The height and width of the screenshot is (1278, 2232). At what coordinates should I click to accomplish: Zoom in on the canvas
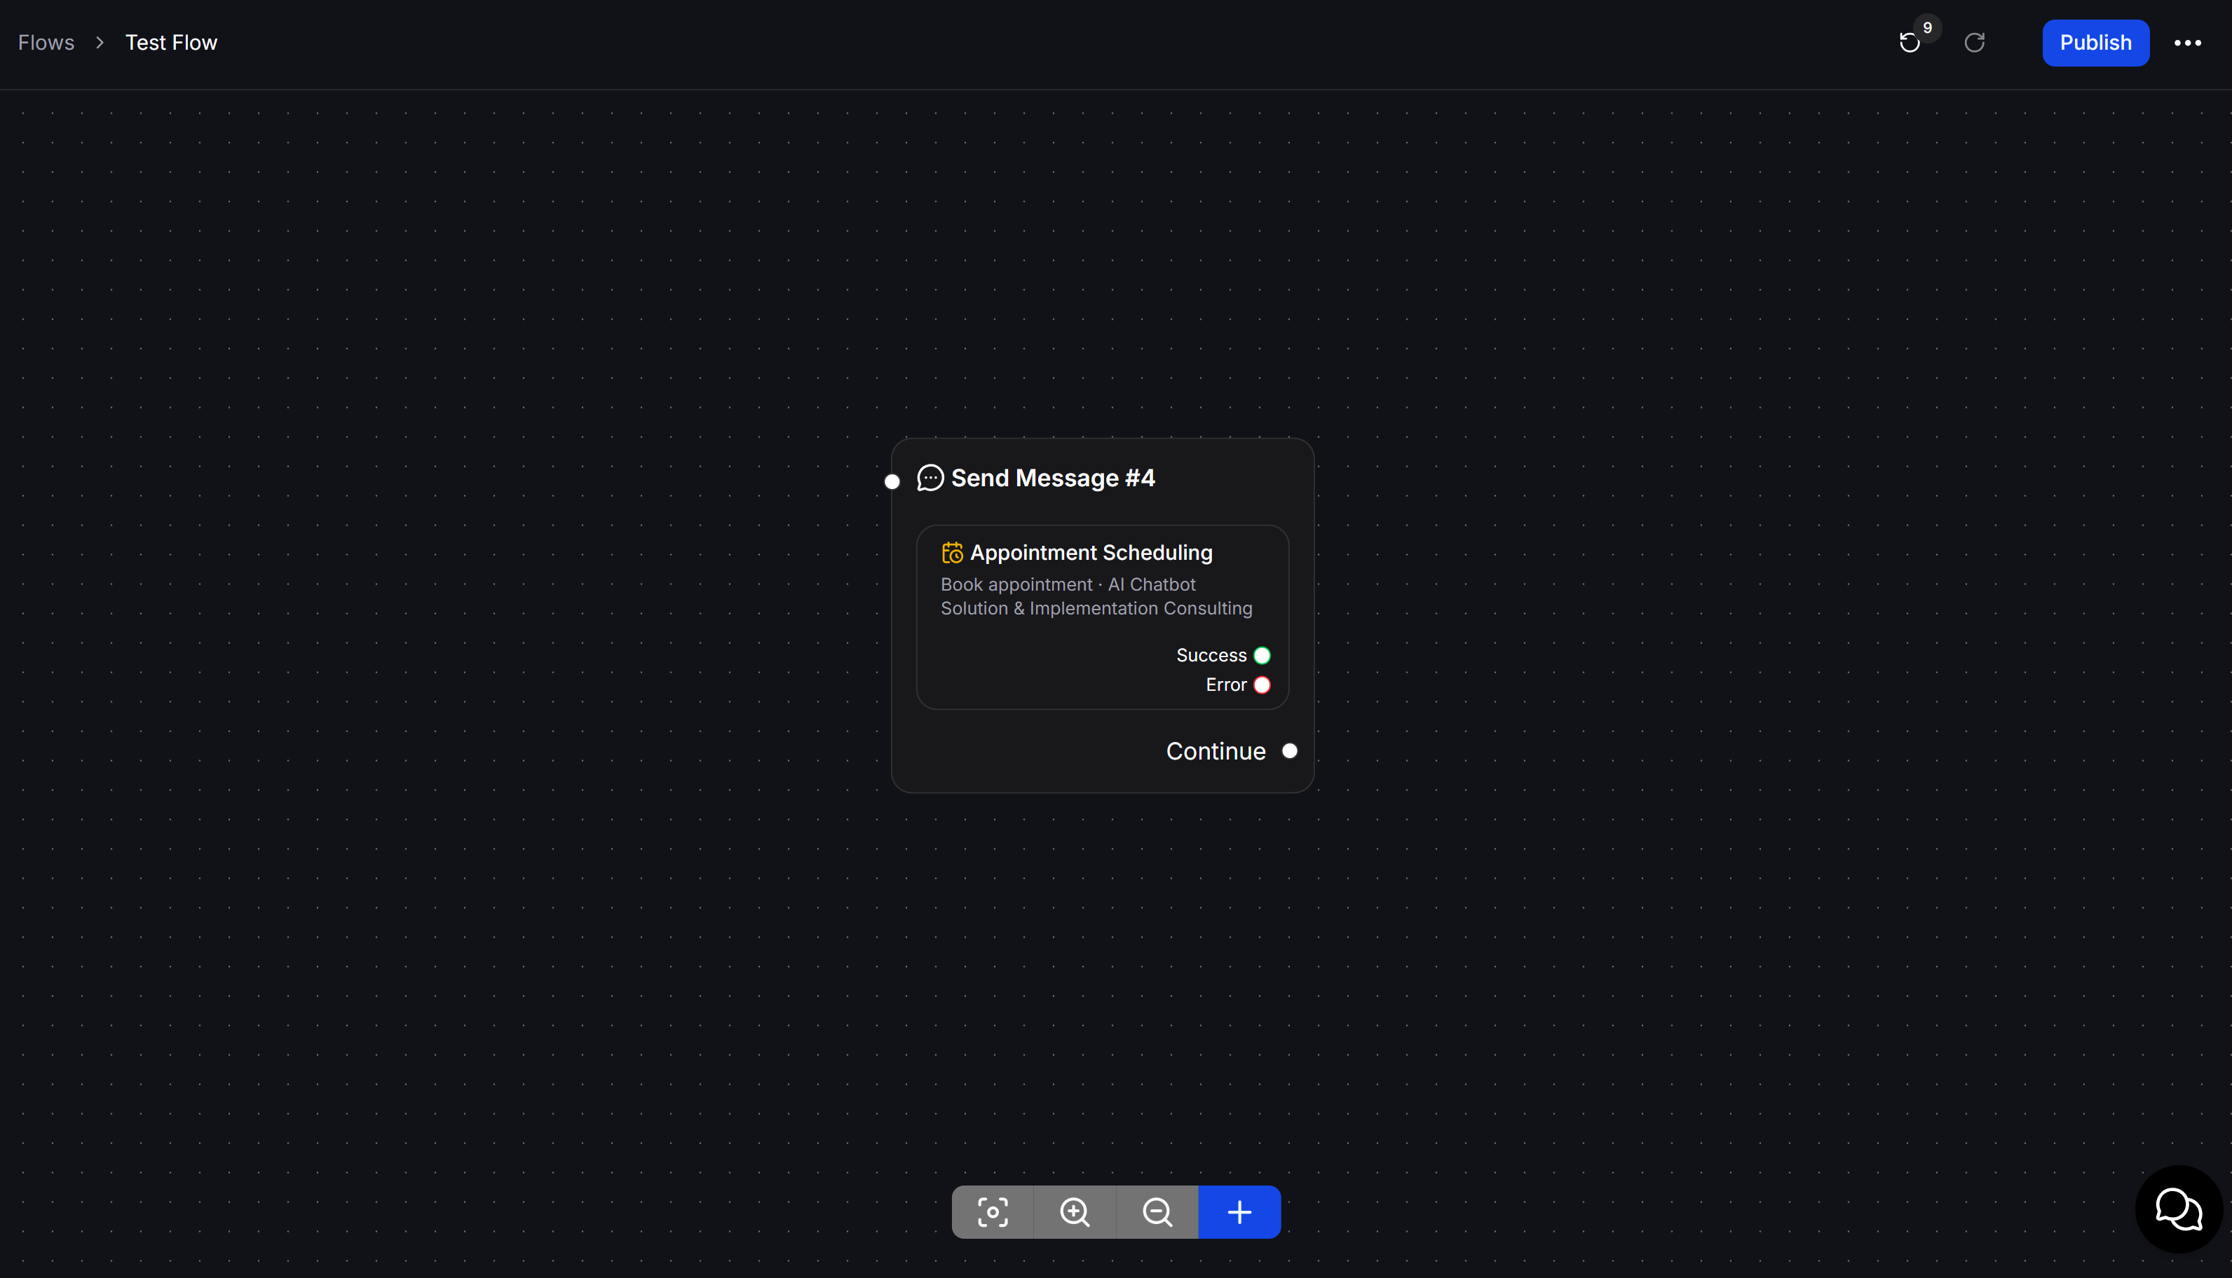pos(1075,1212)
